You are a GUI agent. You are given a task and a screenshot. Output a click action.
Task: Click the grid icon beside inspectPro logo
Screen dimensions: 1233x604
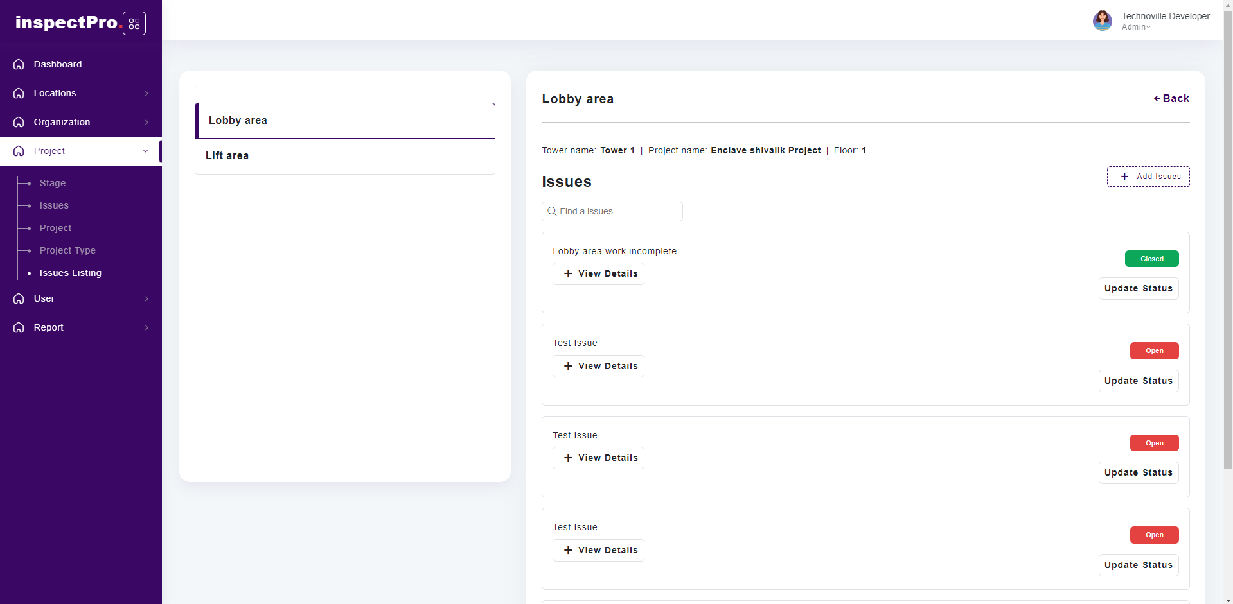click(134, 24)
